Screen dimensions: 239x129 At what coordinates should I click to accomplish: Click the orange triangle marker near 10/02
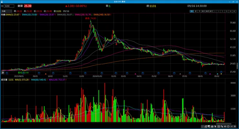coord(46,74)
